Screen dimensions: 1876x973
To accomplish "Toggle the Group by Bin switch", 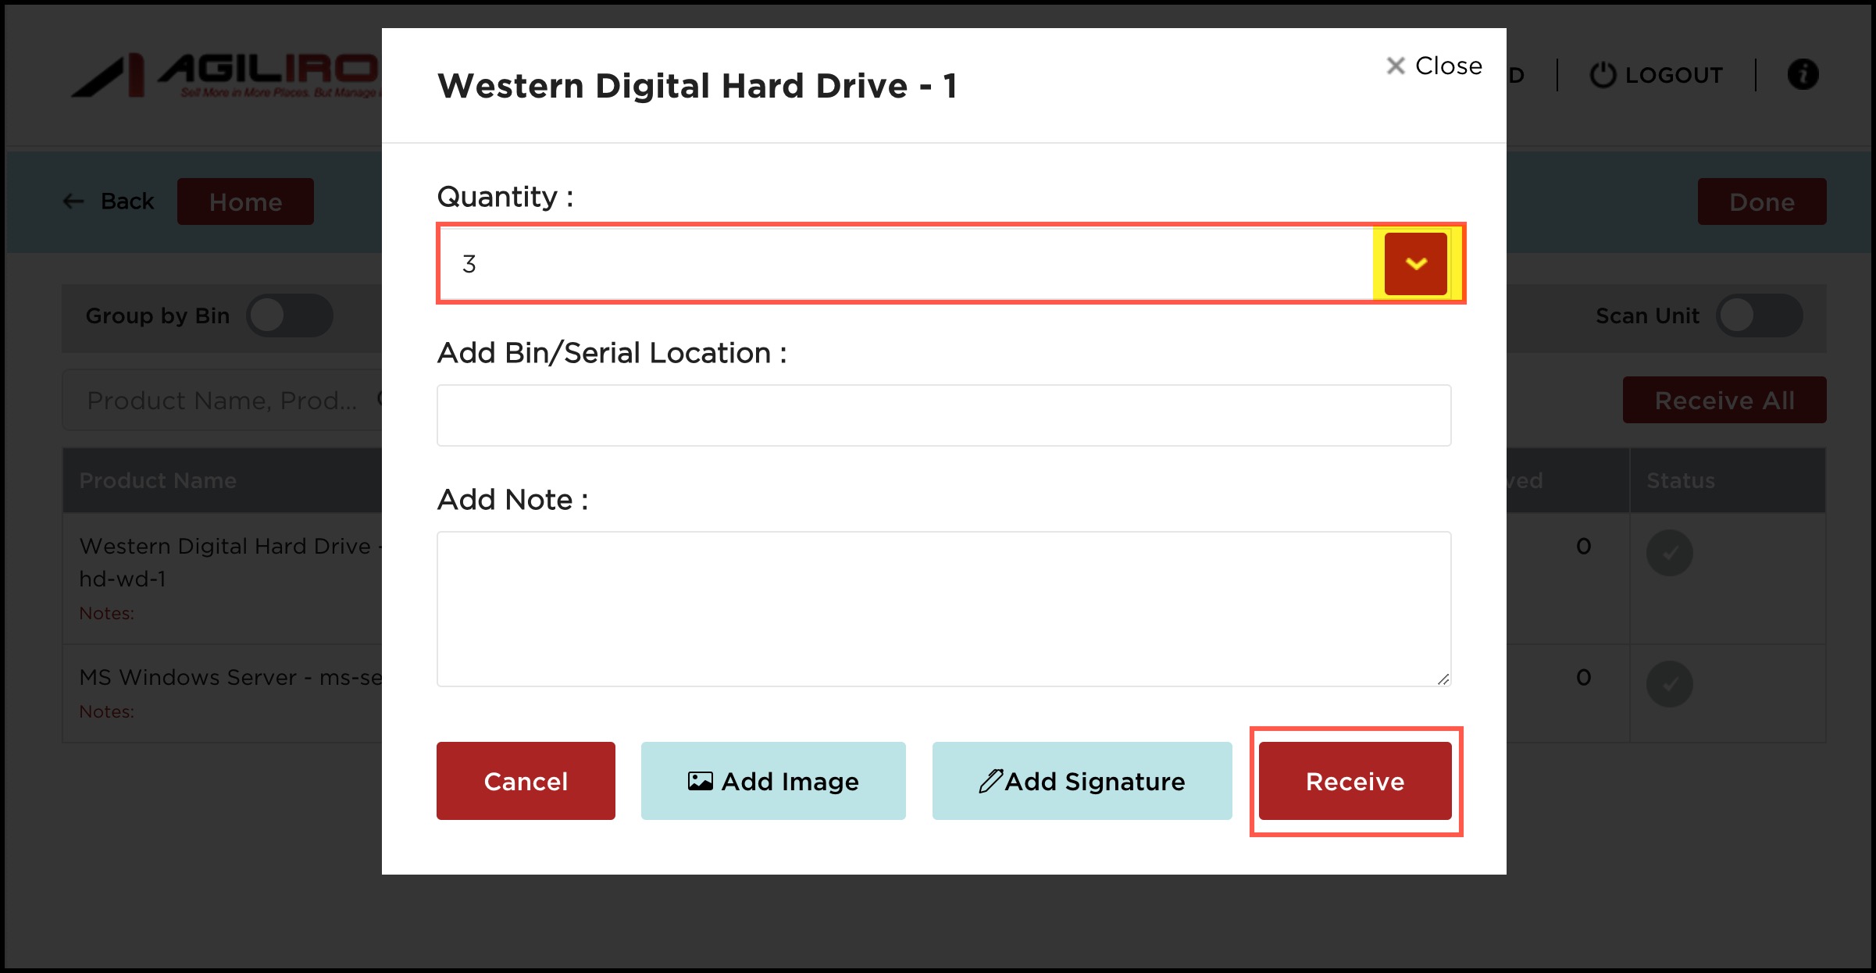I will (290, 315).
